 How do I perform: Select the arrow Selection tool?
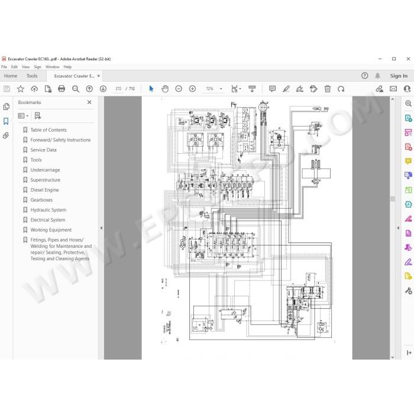[151, 89]
